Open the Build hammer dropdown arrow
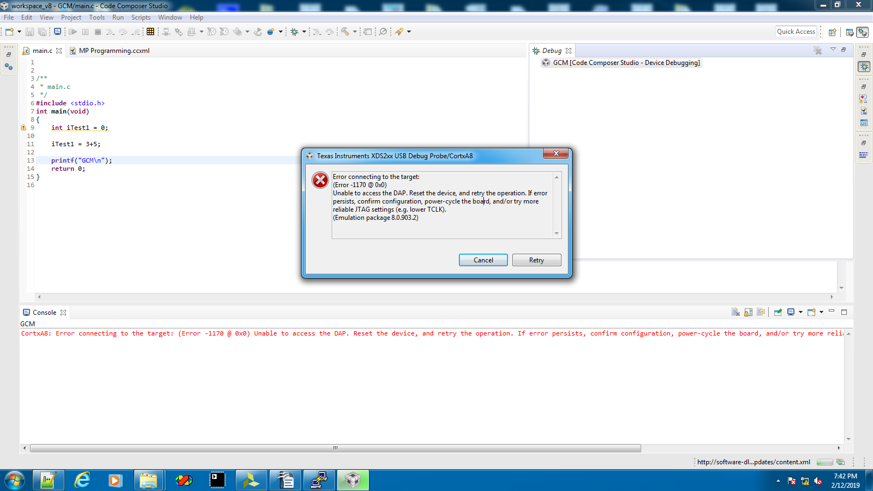Screen dimensions: 873x491 pos(355,32)
